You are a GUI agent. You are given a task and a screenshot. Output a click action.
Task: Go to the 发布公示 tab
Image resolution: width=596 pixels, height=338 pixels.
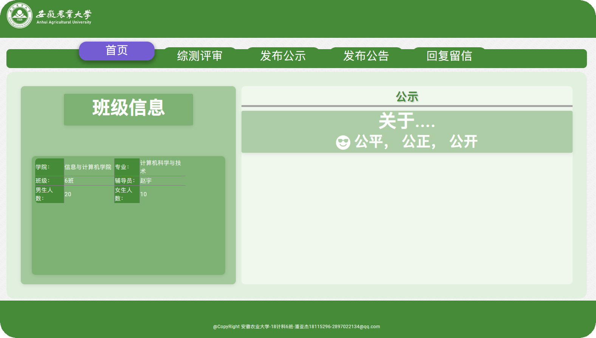tap(283, 56)
